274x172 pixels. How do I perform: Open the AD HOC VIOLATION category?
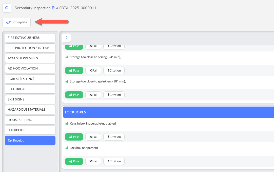click(30, 68)
